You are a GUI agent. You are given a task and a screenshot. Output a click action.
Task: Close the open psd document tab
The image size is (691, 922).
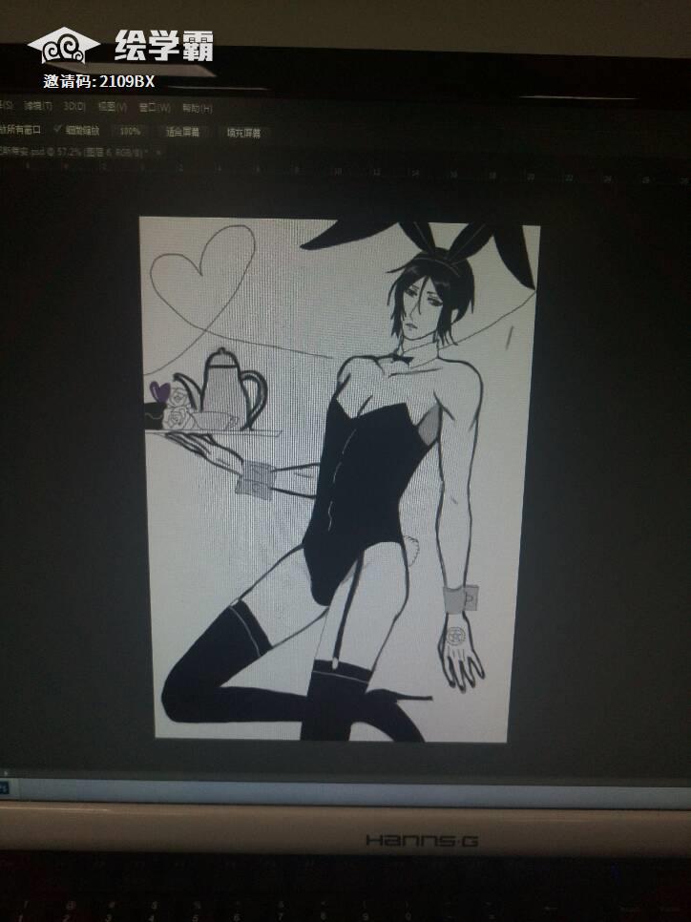157,152
